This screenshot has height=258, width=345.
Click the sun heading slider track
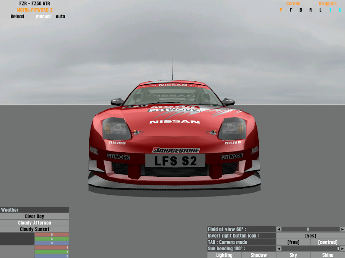click(x=310, y=249)
